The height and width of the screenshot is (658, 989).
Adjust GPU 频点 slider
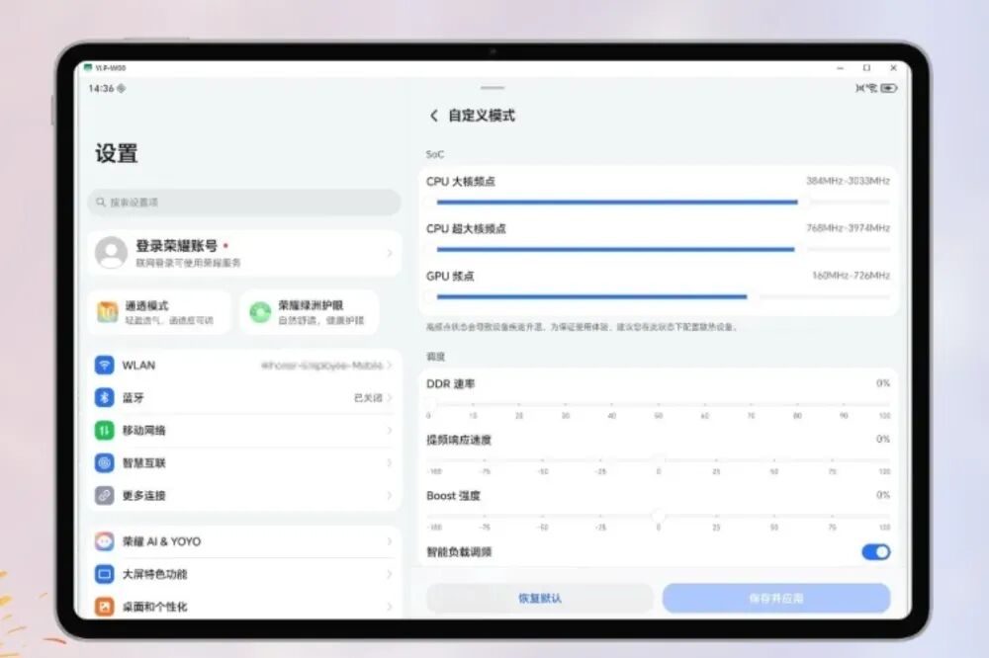coord(658,296)
